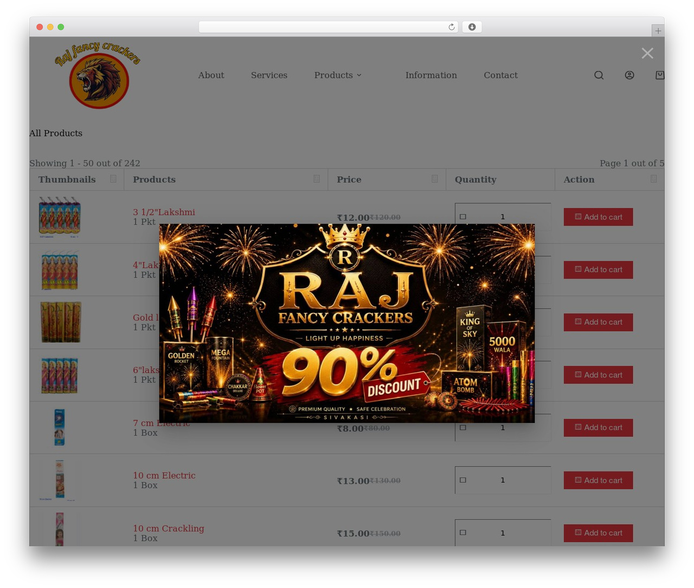Click the browser download icon
The image size is (694, 588).
tap(472, 27)
